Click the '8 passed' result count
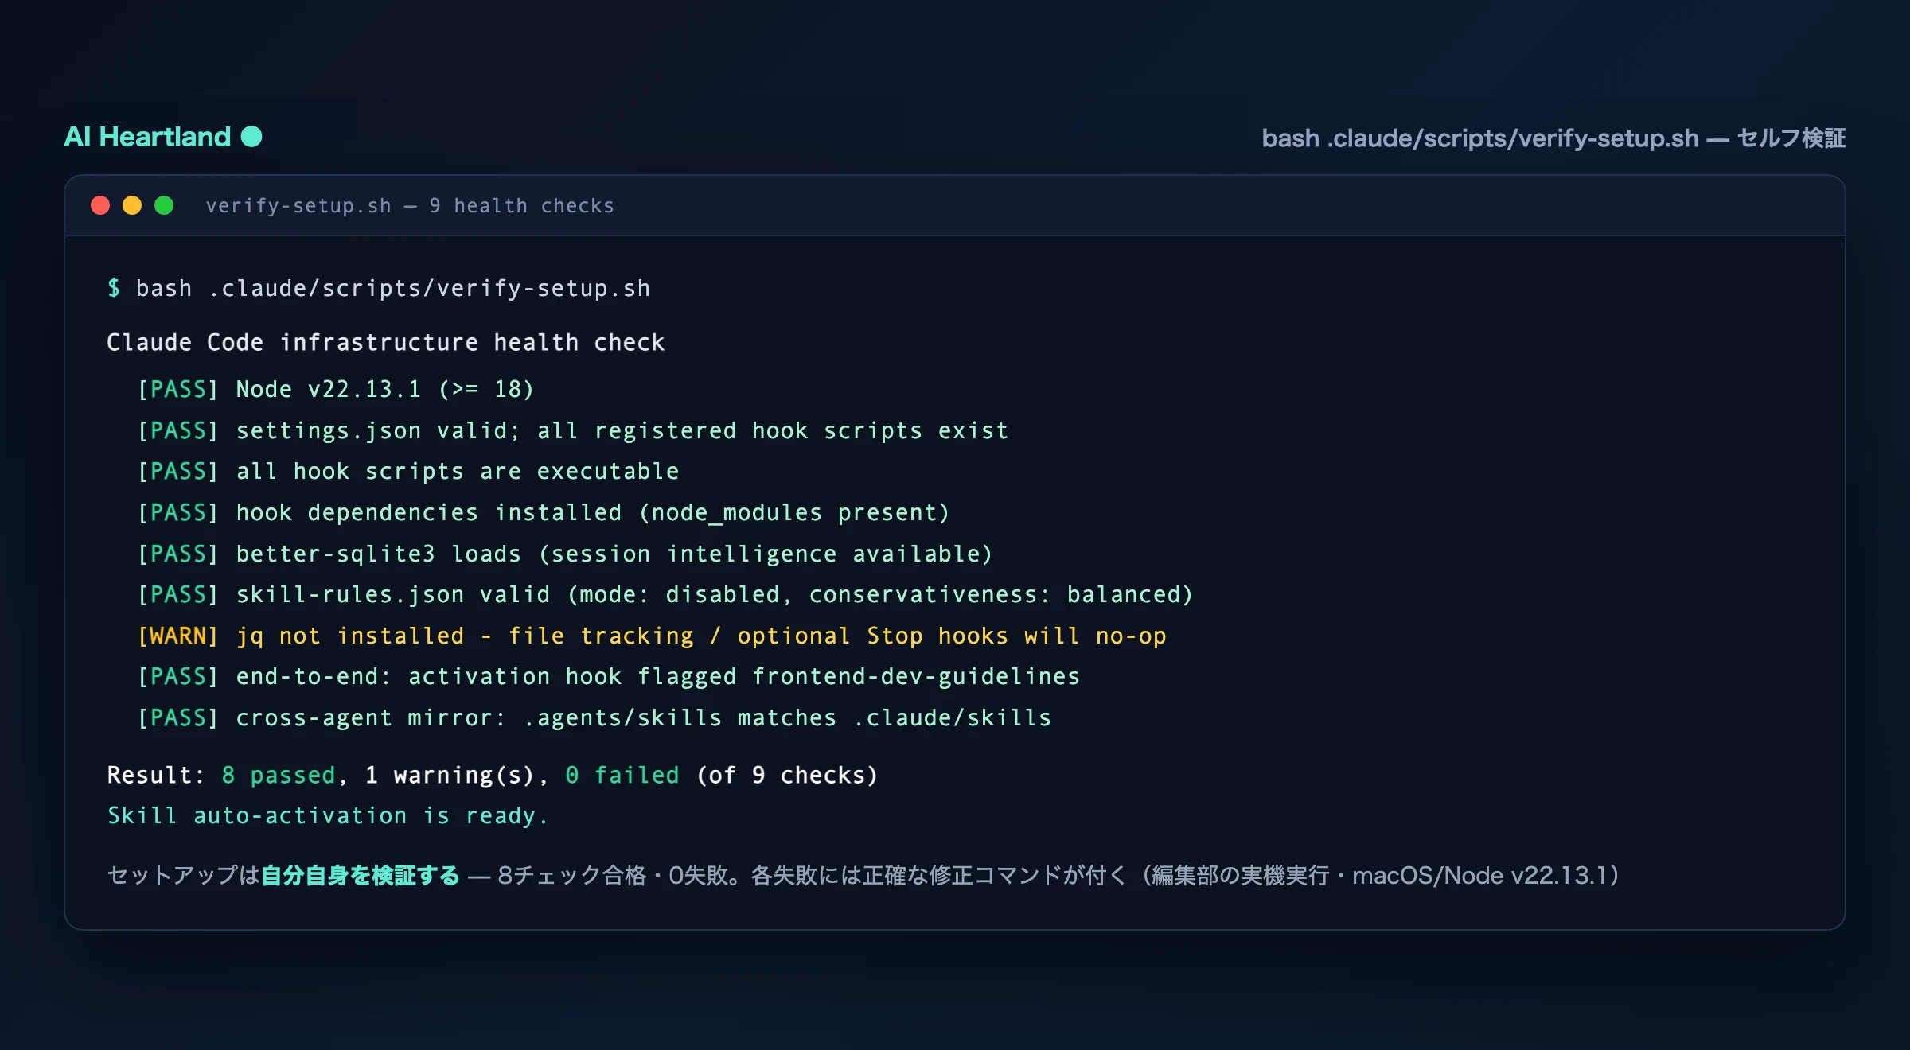Viewport: 1910px width, 1050px height. (279, 776)
